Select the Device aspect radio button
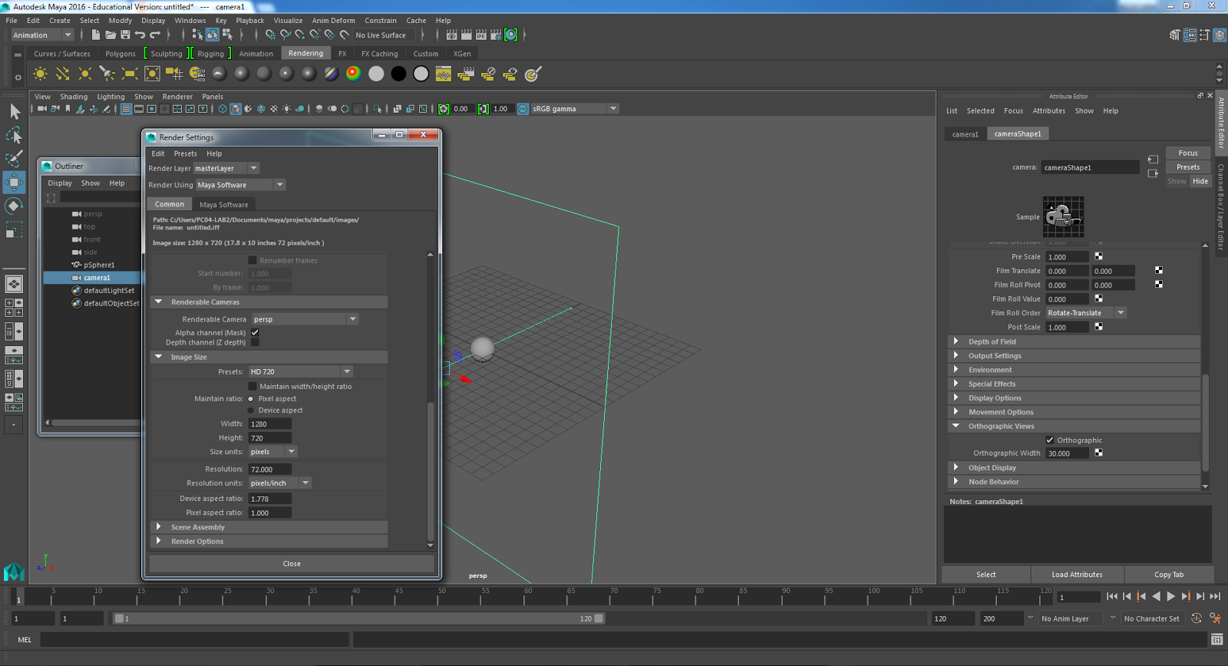 pos(251,410)
